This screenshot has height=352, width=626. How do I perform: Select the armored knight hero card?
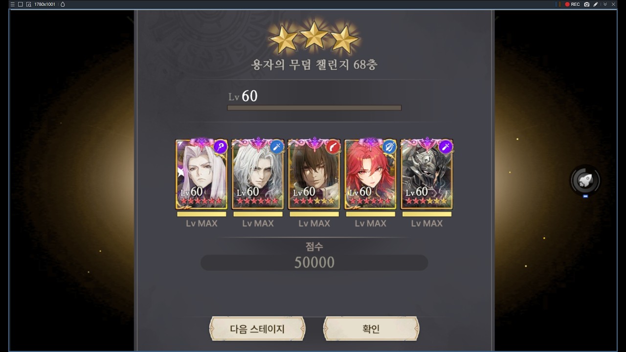(426, 174)
